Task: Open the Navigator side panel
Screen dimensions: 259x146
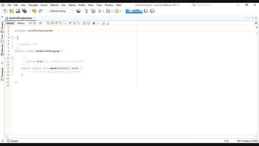Action: click(2, 74)
